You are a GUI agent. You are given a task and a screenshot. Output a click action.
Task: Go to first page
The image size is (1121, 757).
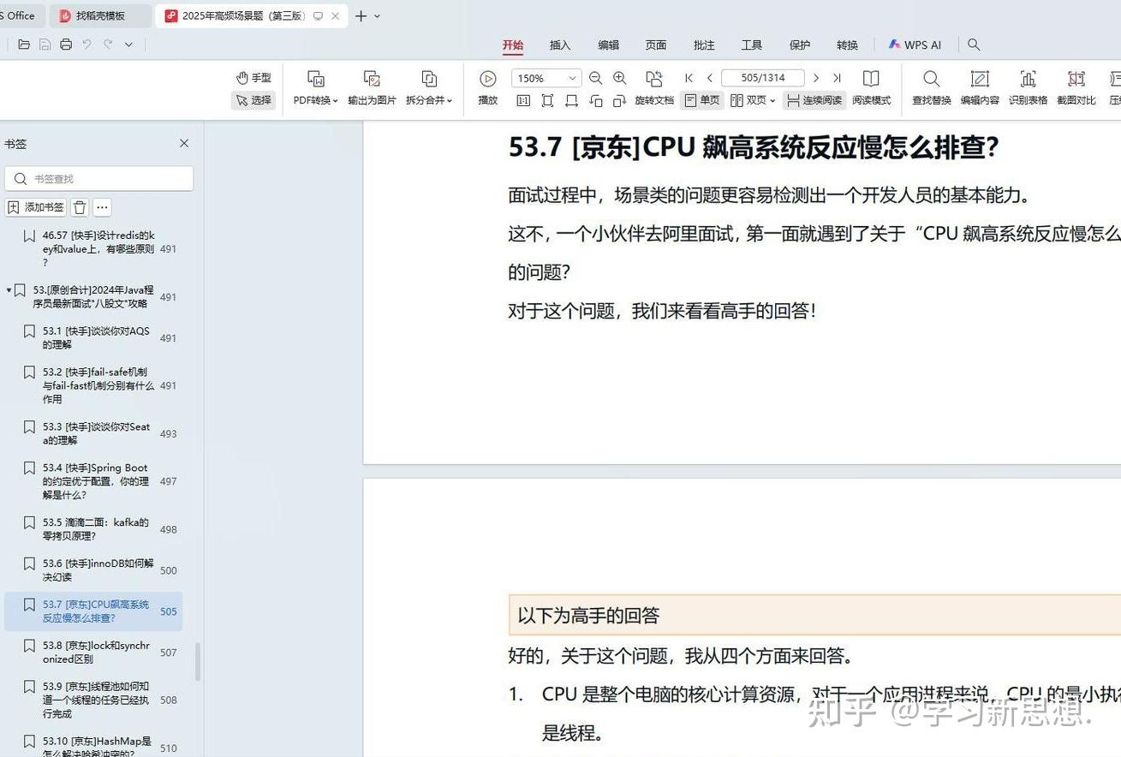pos(689,78)
